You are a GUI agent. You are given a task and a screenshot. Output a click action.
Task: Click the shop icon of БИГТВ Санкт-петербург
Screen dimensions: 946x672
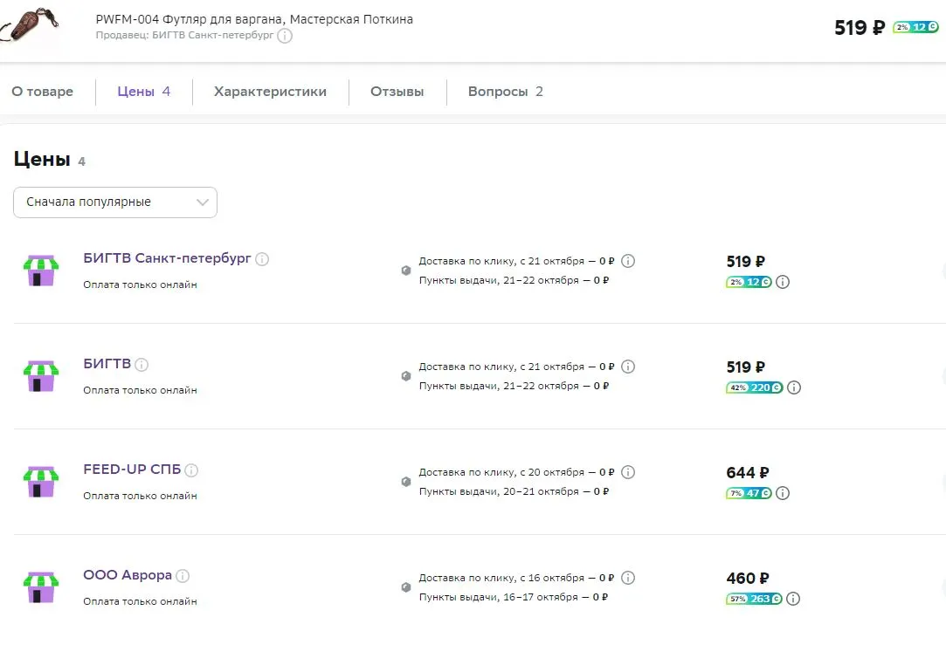click(x=41, y=271)
